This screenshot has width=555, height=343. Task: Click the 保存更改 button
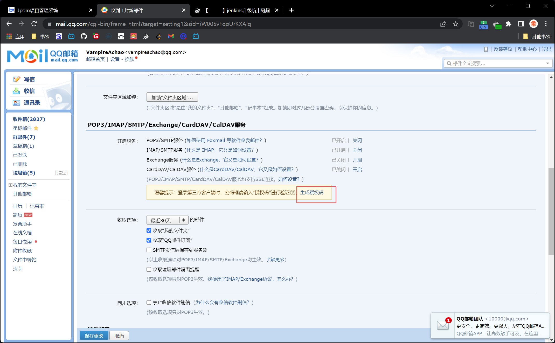tap(94, 335)
